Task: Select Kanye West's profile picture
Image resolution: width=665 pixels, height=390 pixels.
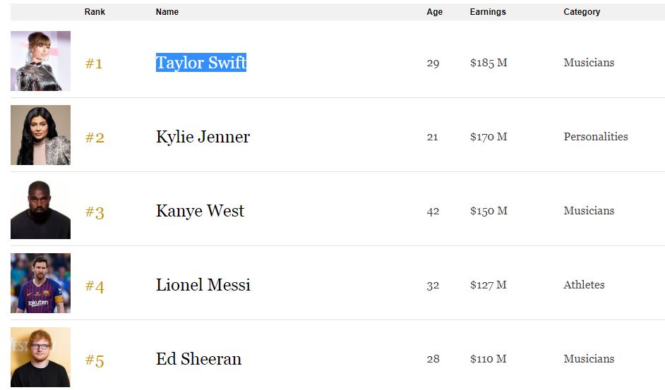Action: 40,209
